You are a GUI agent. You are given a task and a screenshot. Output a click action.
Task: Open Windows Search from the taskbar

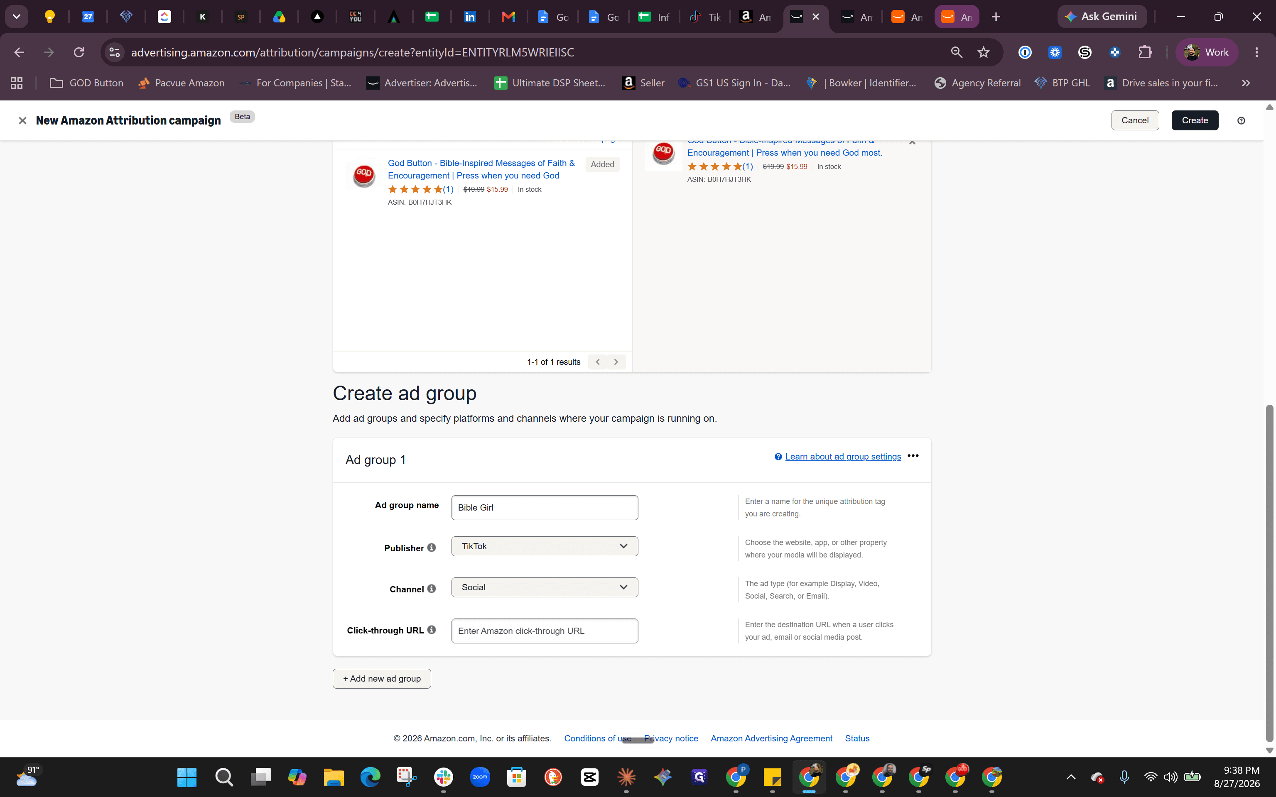click(223, 777)
